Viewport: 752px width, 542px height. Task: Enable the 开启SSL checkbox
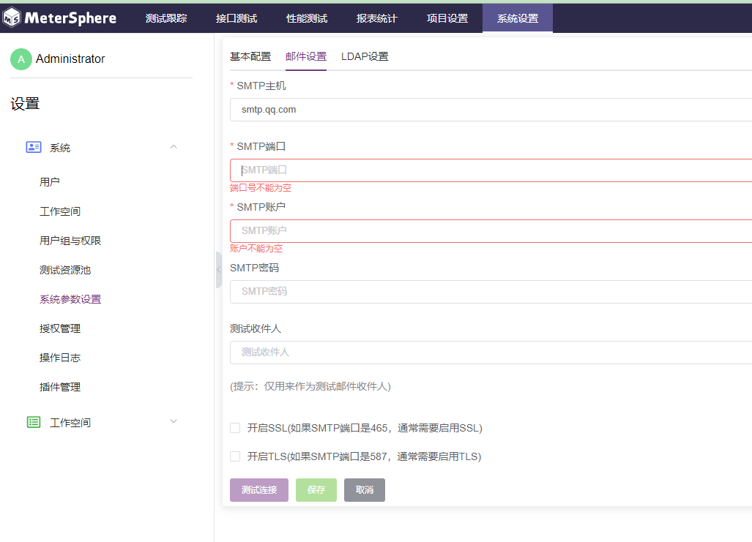(x=234, y=428)
